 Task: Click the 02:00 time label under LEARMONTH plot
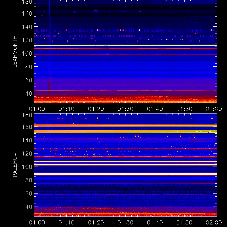214,109
